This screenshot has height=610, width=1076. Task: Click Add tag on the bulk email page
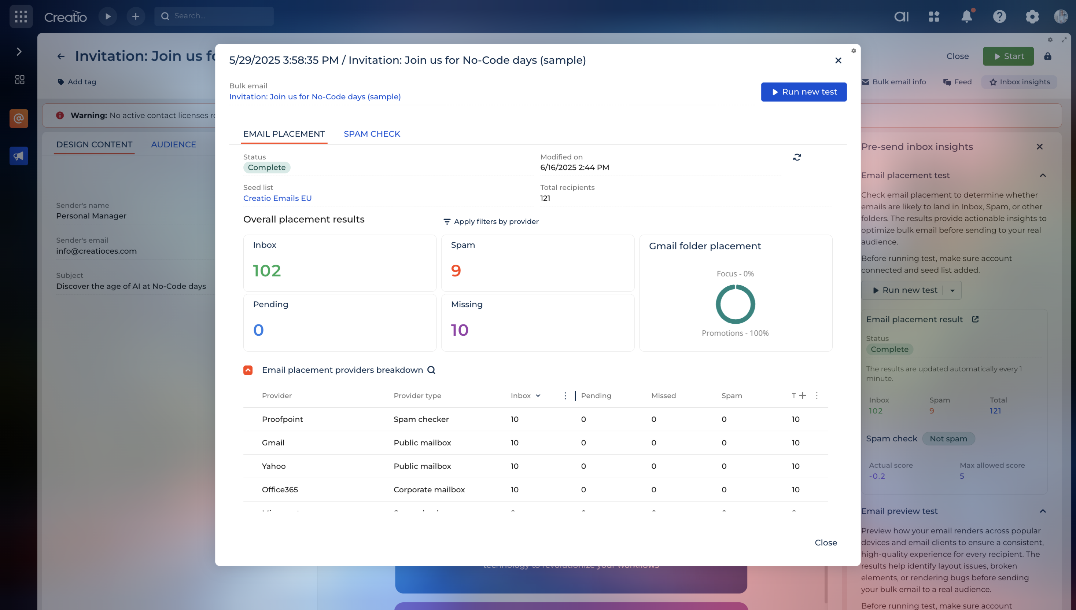point(77,82)
